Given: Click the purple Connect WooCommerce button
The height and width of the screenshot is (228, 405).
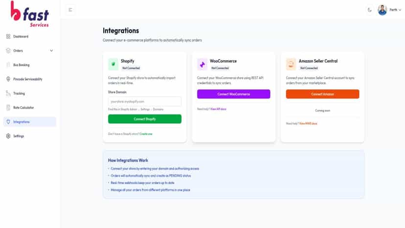Looking at the screenshot, I should tap(234, 94).
